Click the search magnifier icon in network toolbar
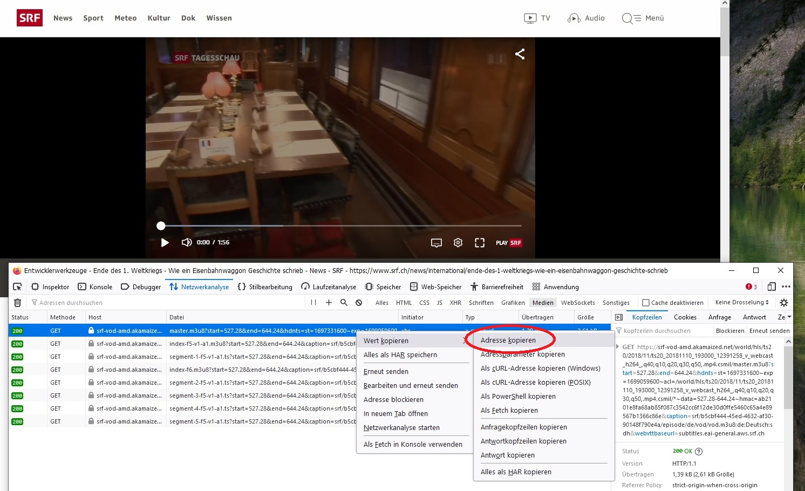The image size is (805, 491). [x=344, y=303]
